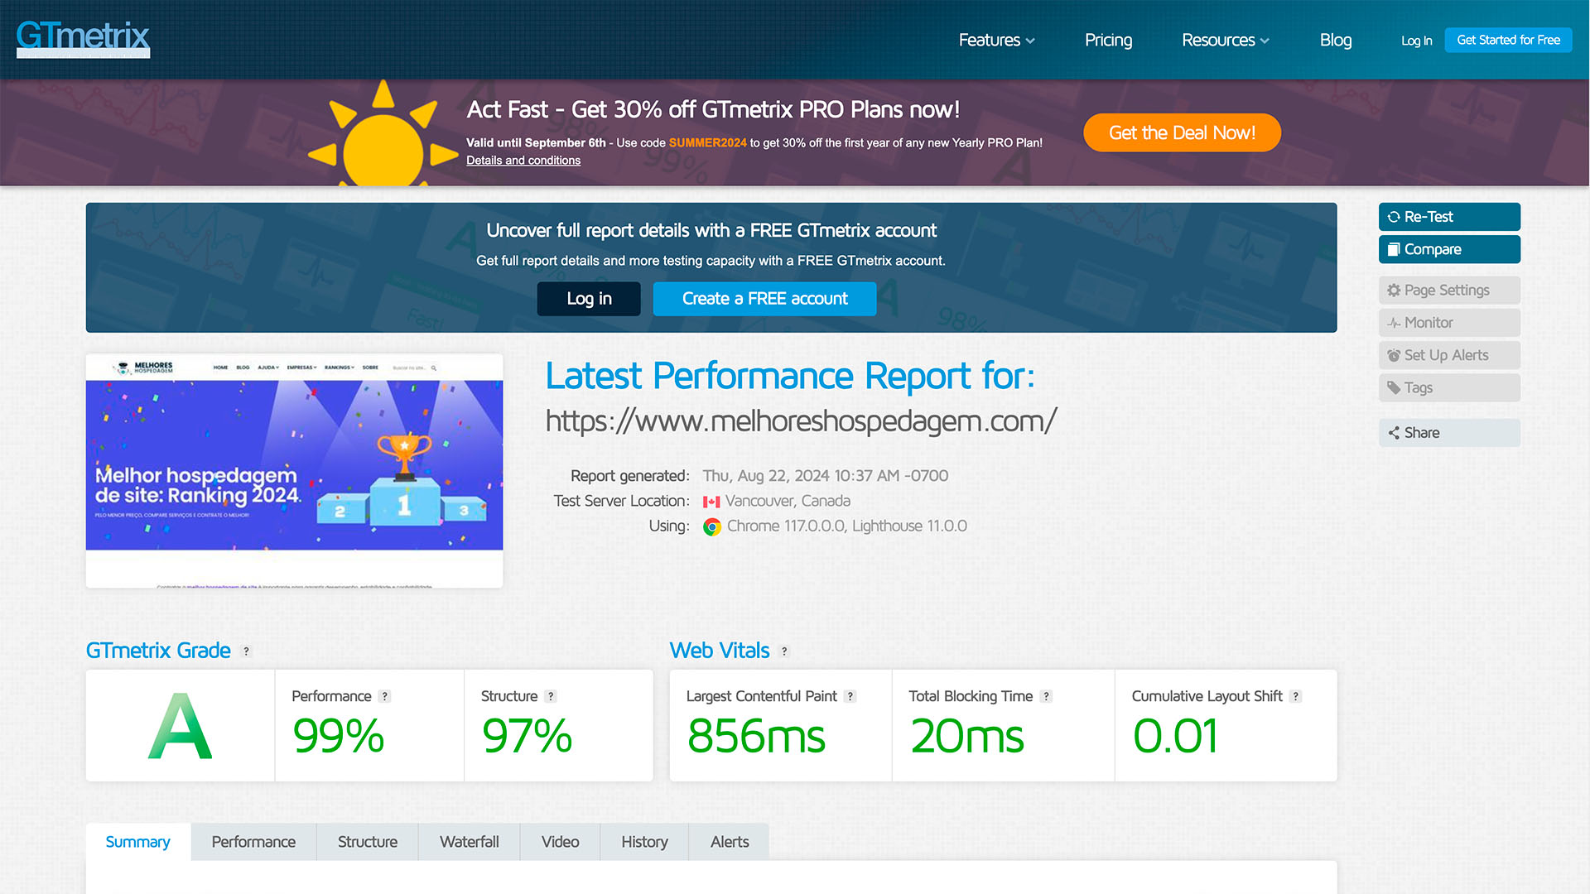Open the Video tab
This screenshot has height=894, width=1590.
pyautogui.click(x=561, y=842)
